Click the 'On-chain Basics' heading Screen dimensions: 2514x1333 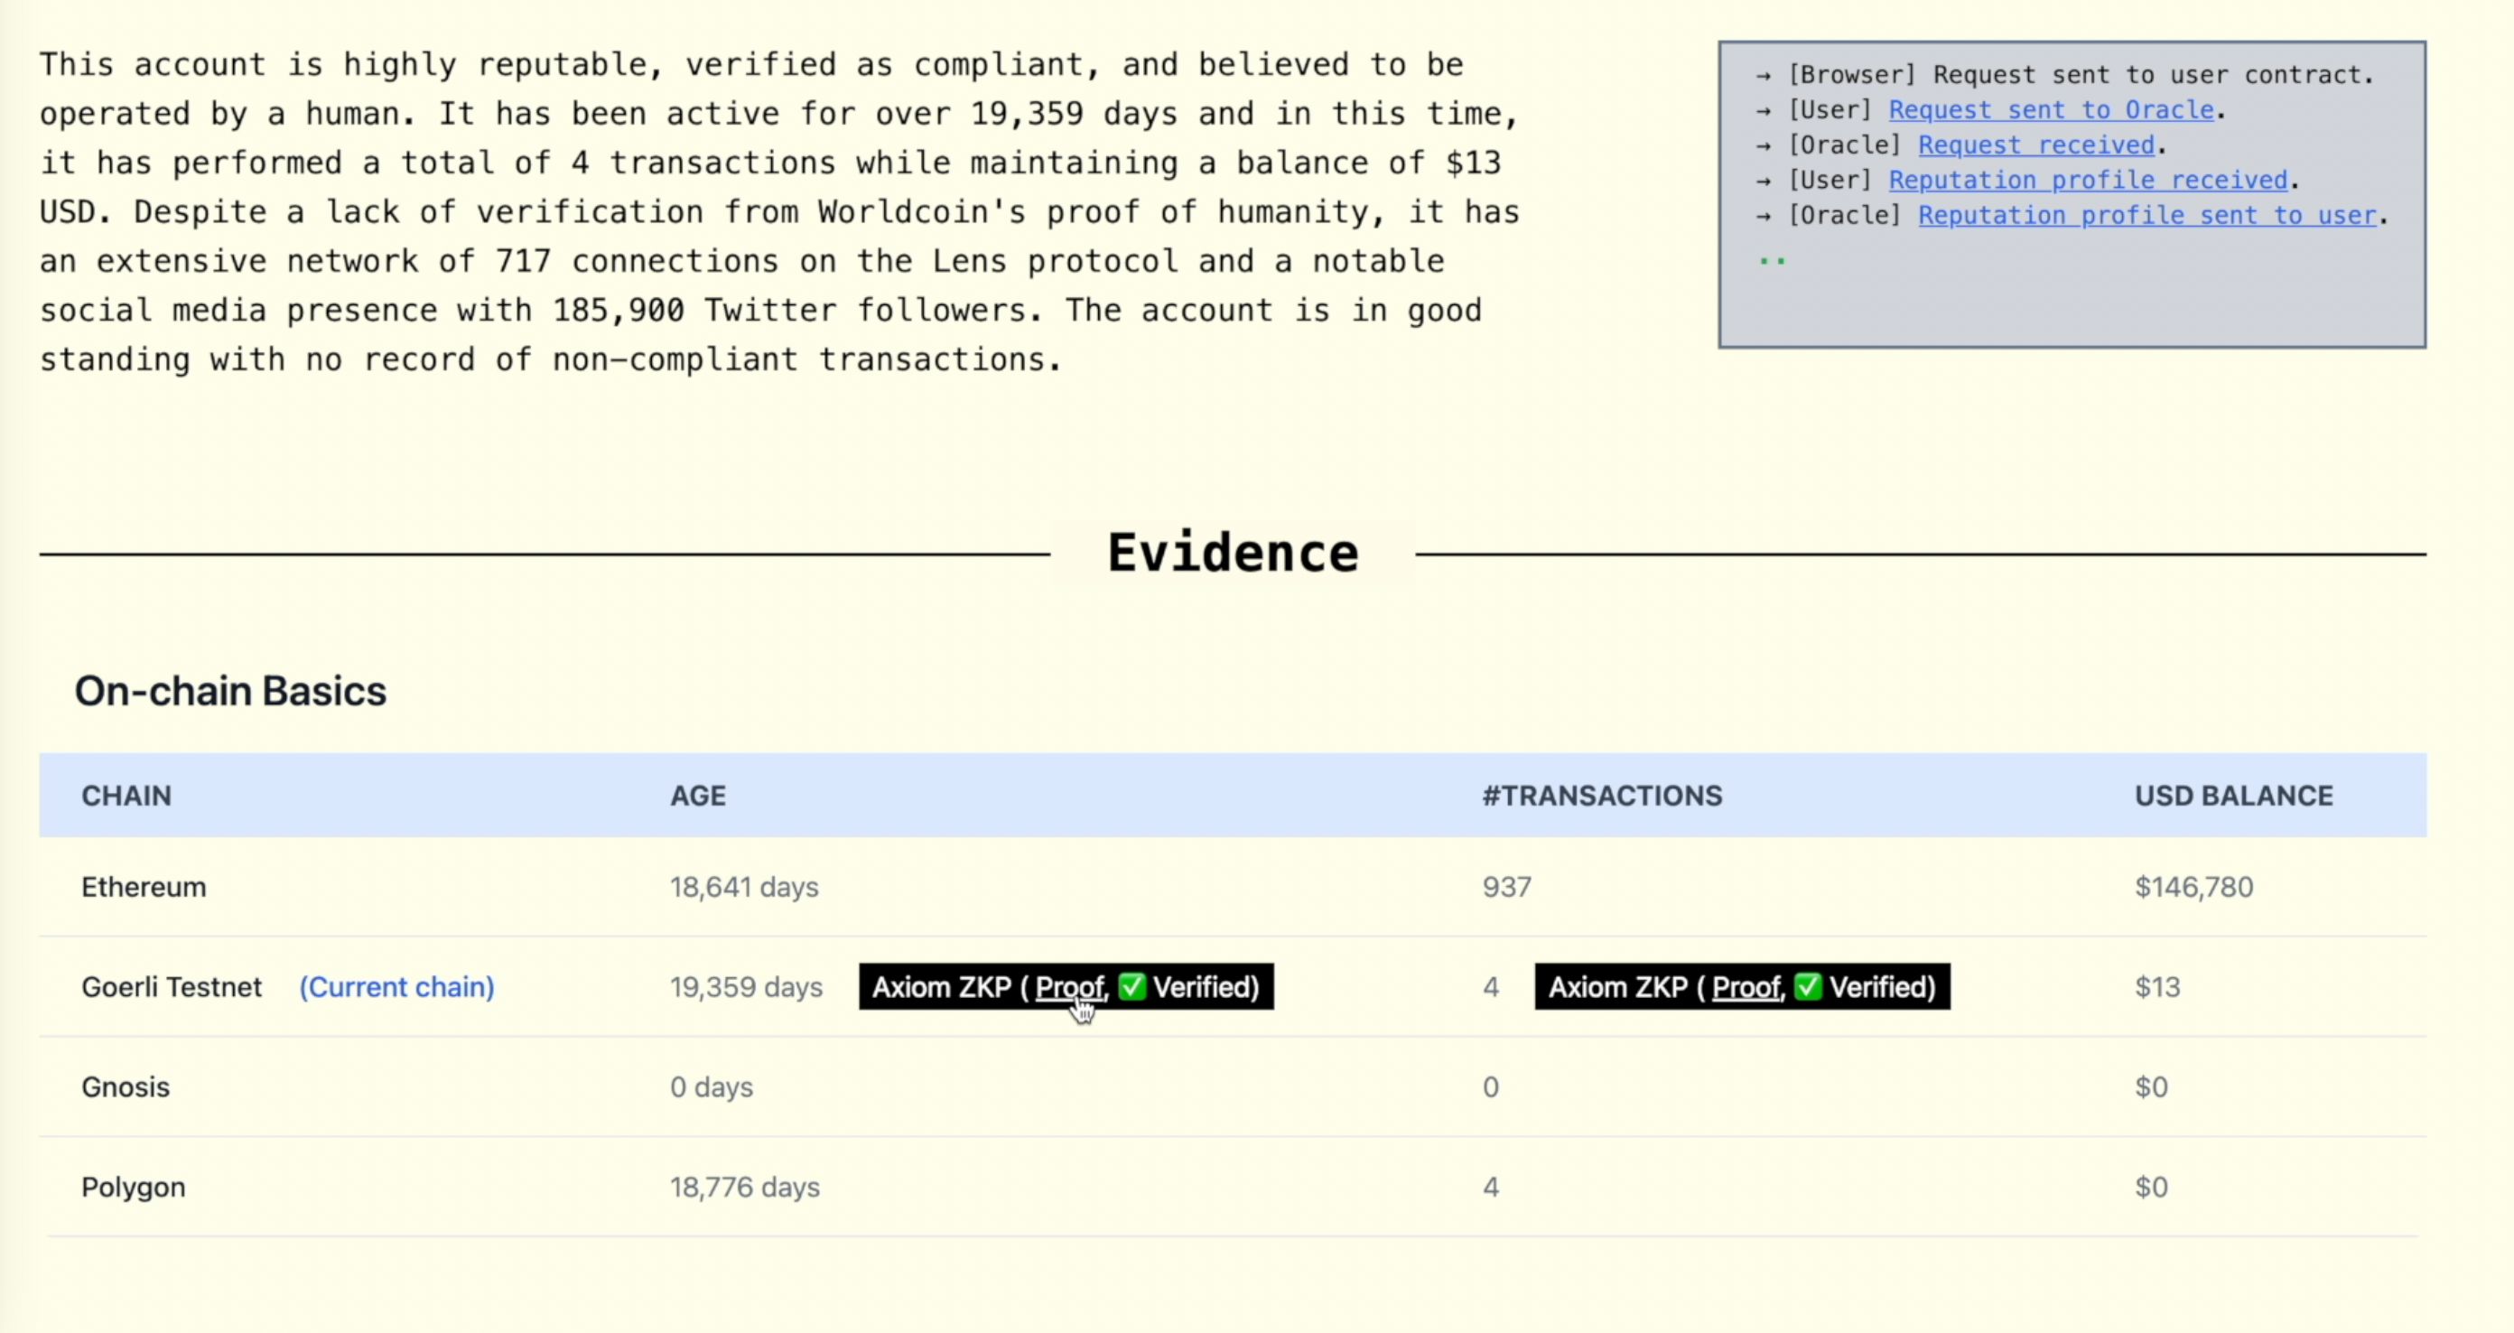[230, 691]
